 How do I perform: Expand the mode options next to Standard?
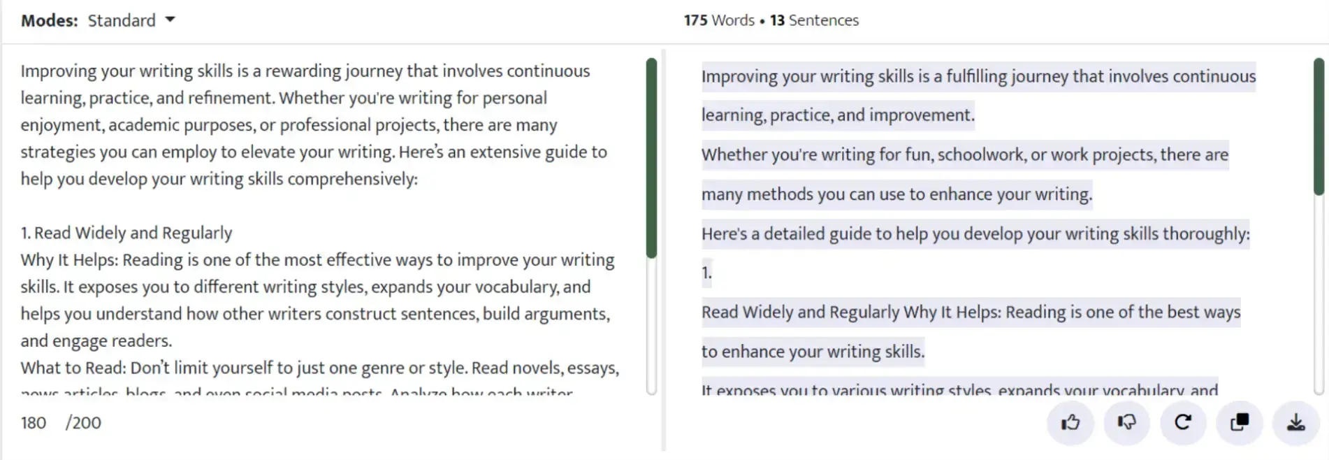(170, 20)
